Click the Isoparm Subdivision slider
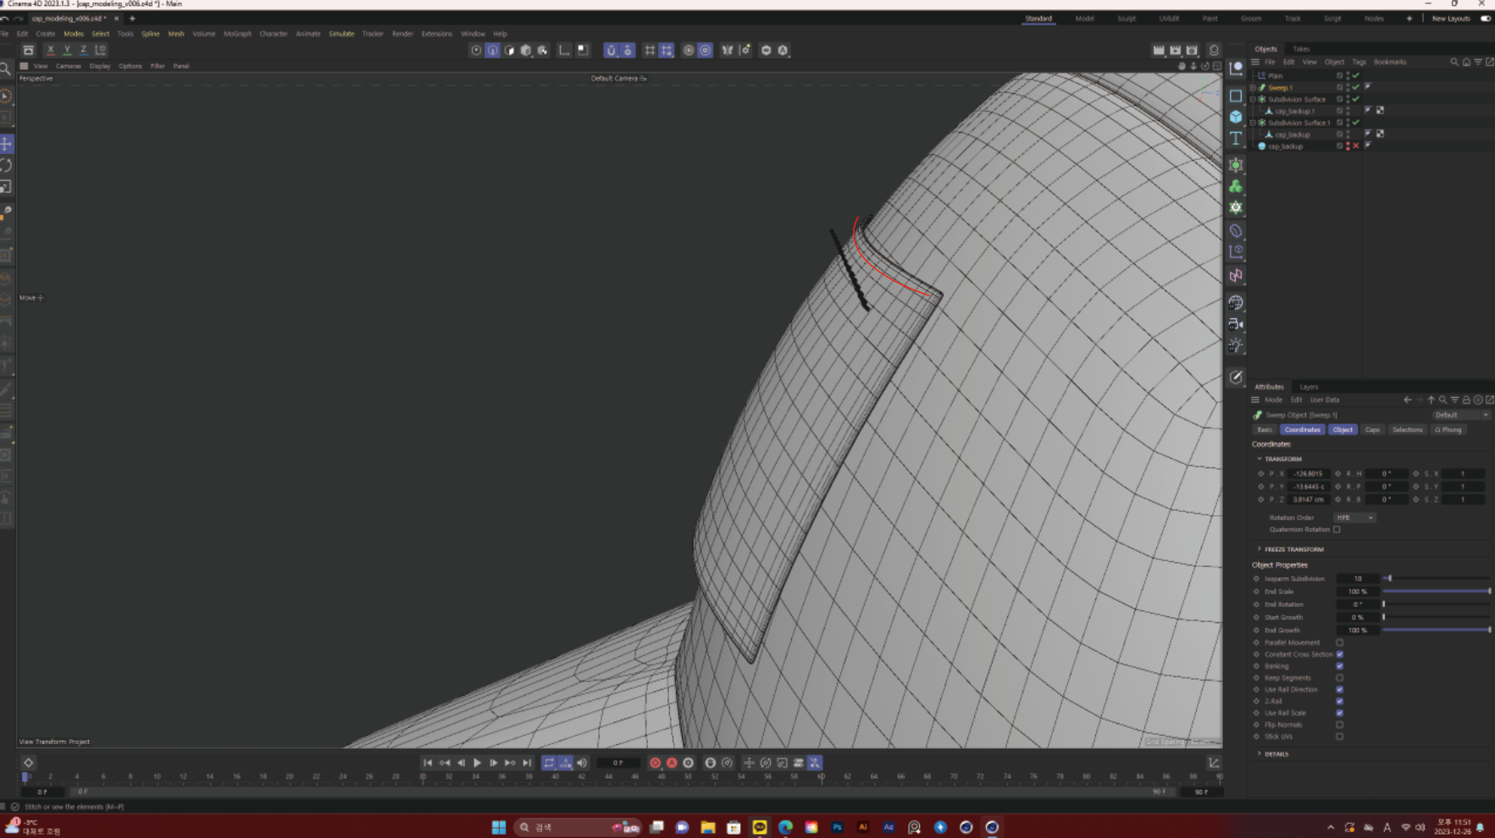This screenshot has height=838, width=1495. tap(1437, 579)
